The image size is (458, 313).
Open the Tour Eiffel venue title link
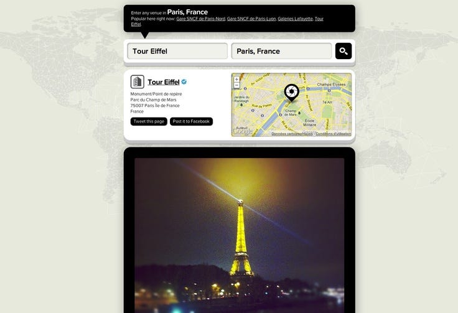coord(164,82)
